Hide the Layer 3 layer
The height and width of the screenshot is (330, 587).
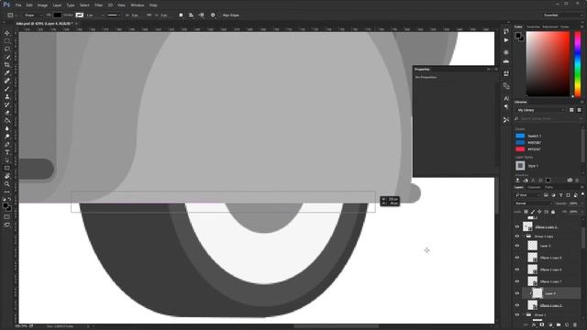tap(517, 246)
